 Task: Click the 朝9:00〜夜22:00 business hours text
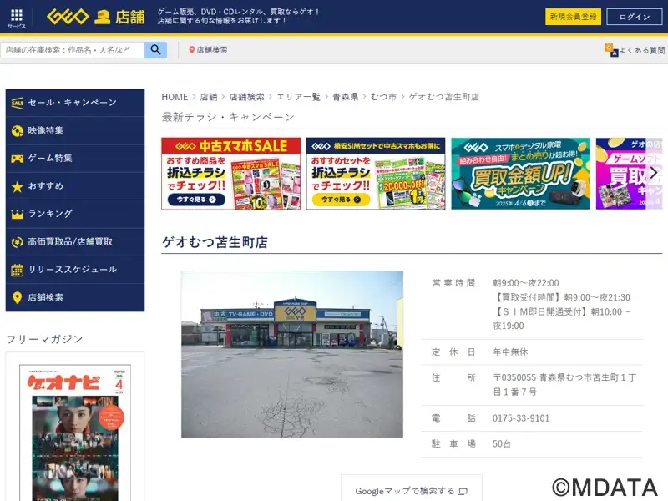(526, 283)
